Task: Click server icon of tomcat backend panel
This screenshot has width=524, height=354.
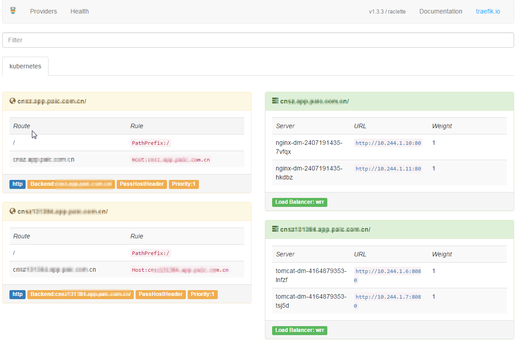Action: click(x=275, y=229)
